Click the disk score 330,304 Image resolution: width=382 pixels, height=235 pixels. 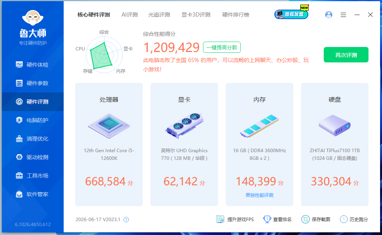pyautogui.click(x=331, y=181)
